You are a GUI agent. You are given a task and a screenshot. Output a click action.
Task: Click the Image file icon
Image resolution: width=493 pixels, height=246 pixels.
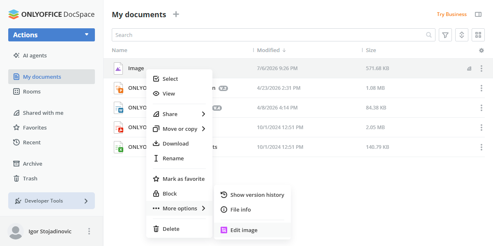click(118, 68)
